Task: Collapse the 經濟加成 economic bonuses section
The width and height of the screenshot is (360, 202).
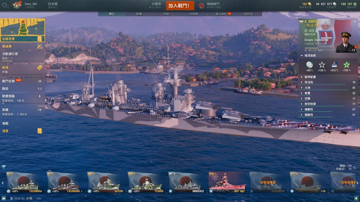Action: (x=301, y=55)
